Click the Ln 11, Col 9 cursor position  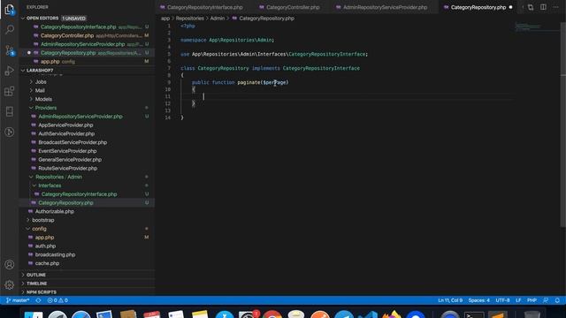[450, 300]
